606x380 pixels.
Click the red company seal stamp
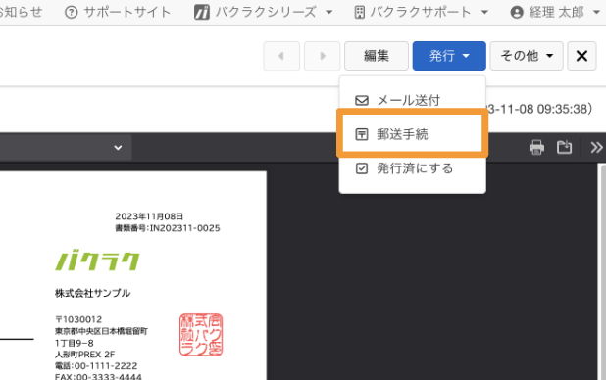(x=201, y=334)
